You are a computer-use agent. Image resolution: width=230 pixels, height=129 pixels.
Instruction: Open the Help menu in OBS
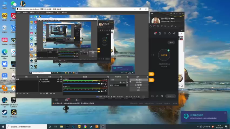[x=64, y=12]
